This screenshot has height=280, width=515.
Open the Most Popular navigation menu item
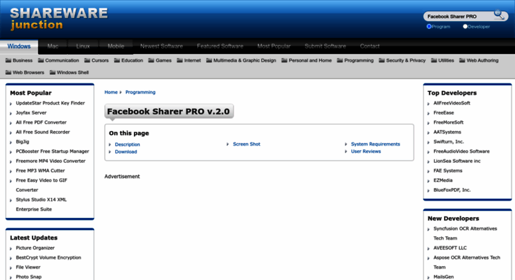click(274, 46)
